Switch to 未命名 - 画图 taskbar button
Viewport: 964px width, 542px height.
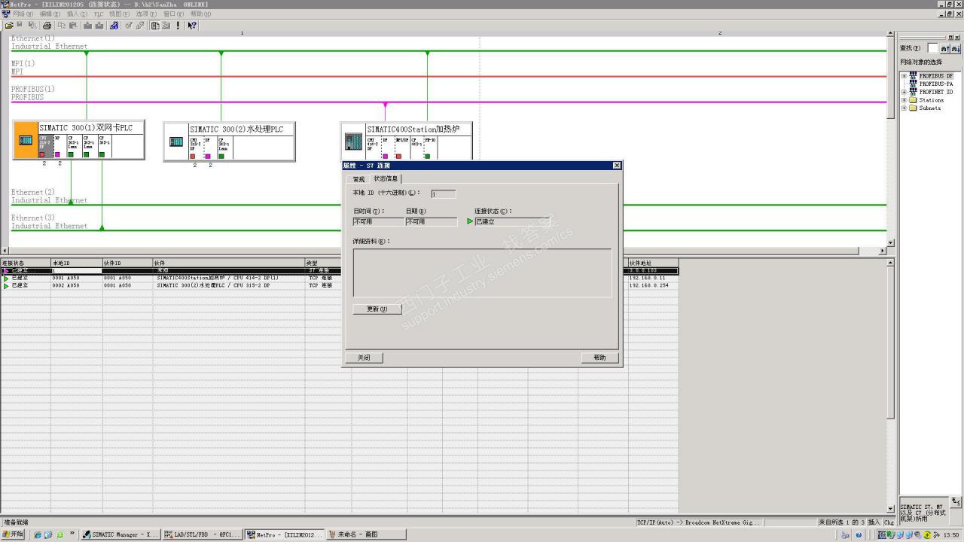click(x=365, y=534)
